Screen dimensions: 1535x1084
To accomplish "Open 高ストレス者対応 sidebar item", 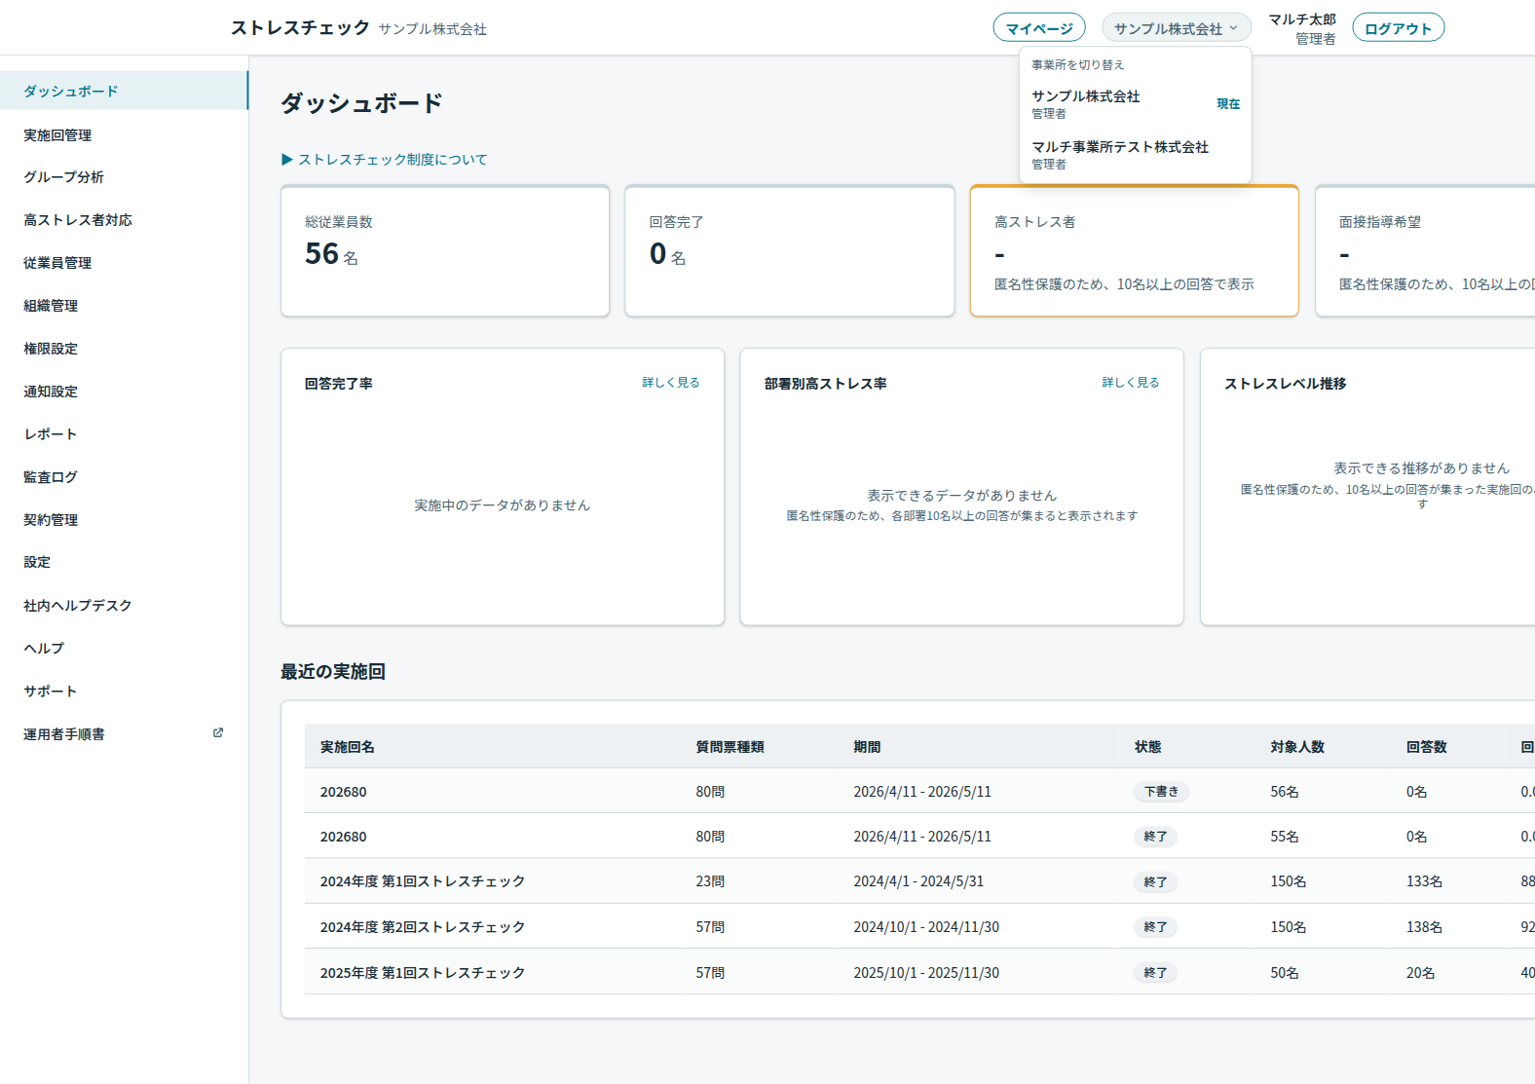I will pos(124,220).
